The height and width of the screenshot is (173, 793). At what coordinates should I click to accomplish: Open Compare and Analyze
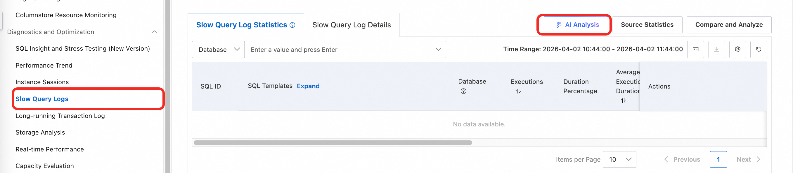tap(729, 24)
